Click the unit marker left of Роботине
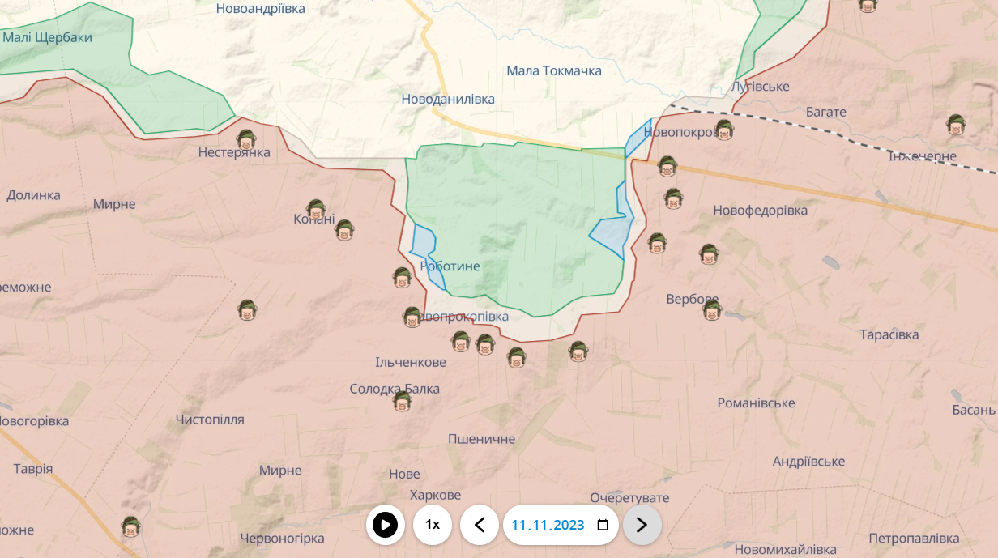Image resolution: width=998 pixels, height=558 pixels. pyautogui.click(x=402, y=278)
